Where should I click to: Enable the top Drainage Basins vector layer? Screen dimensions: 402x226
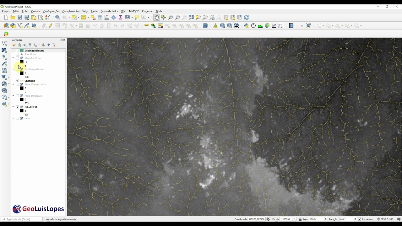coord(17,51)
